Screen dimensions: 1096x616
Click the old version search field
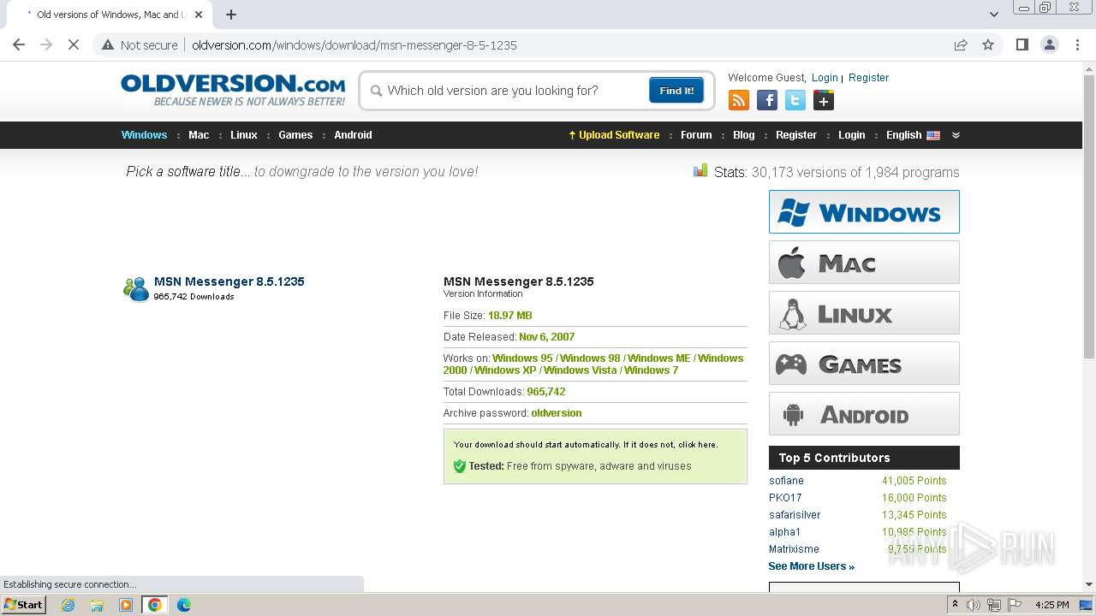click(x=514, y=91)
